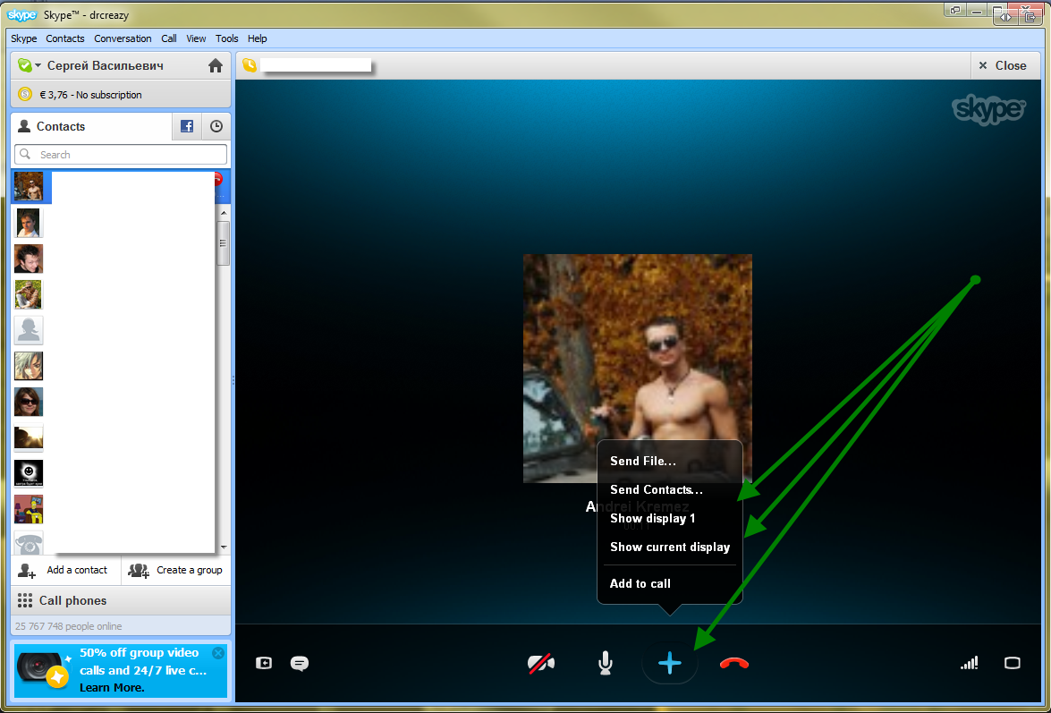Click into the contacts Search field

(121, 154)
